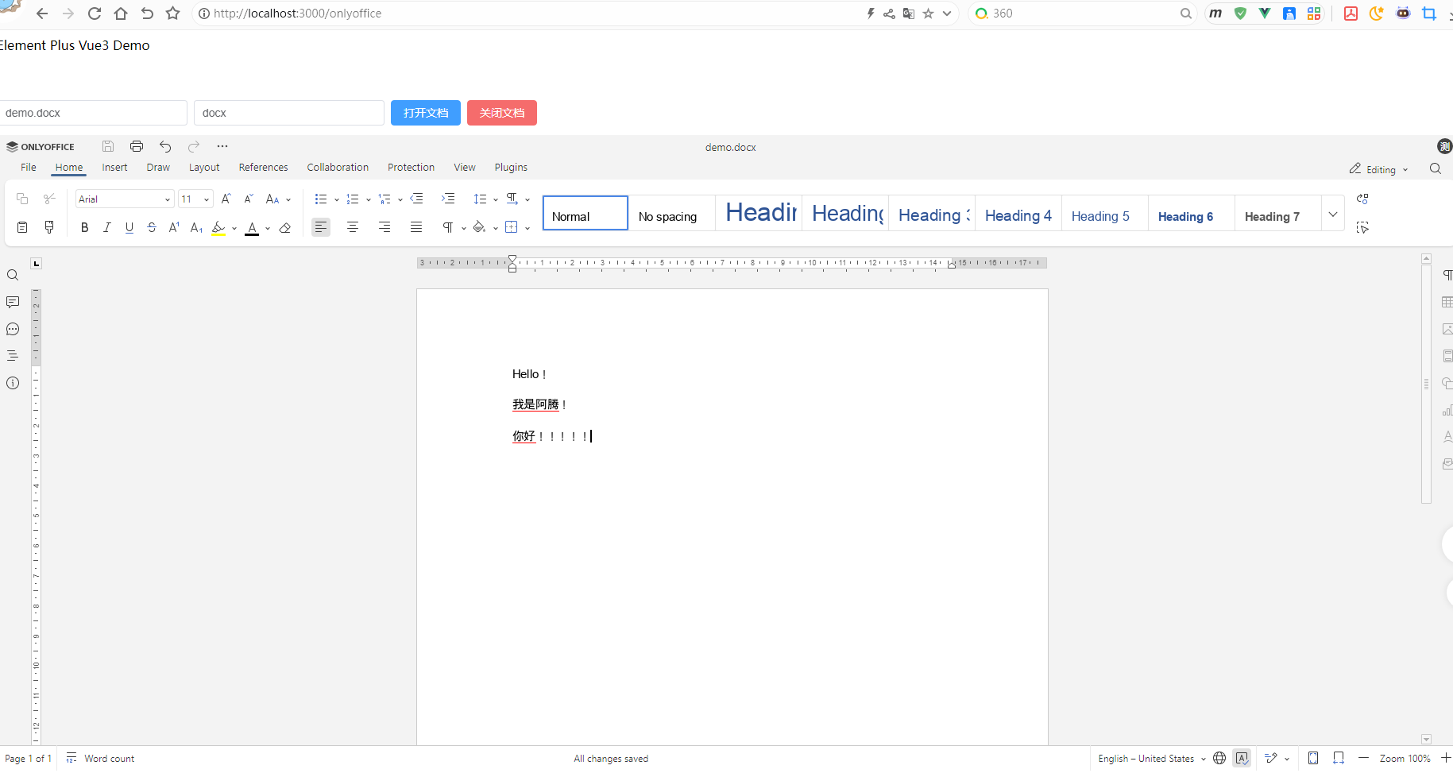
Task: Open the Chat panel in left sidebar
Action: pyautogui.click(x=13, y=330)
